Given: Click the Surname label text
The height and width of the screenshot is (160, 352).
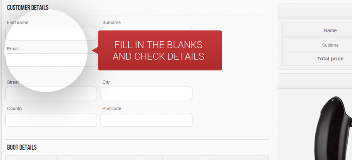Looking at the screenshot, I should coord(112,22).
